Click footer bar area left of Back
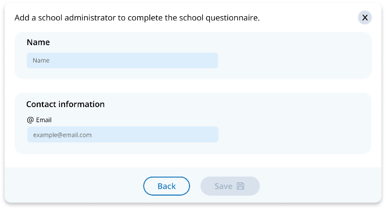 [x=74, y=185]
